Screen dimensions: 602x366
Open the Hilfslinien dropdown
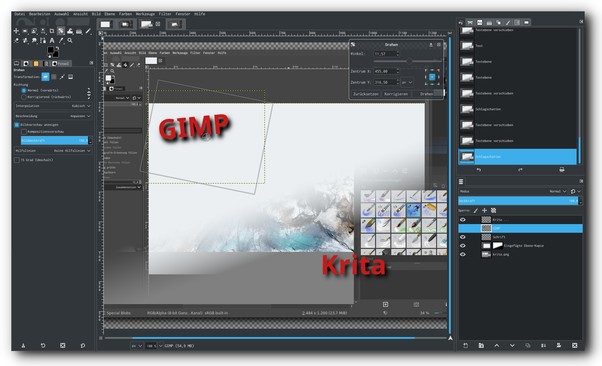pos(53,151)
